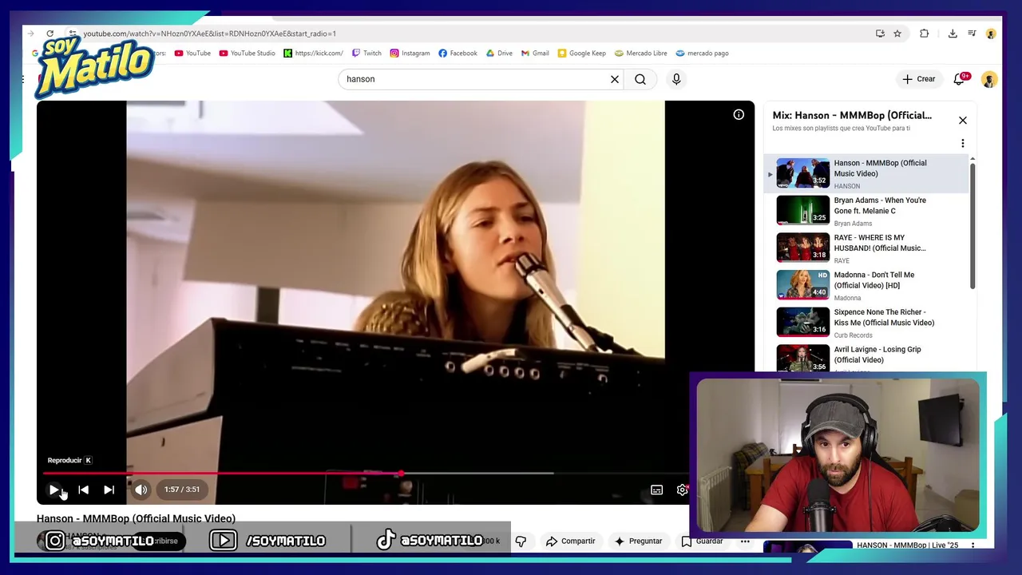Open the YouTube Studio bookmark
The image size is (1022, 575).
[247, 54]
